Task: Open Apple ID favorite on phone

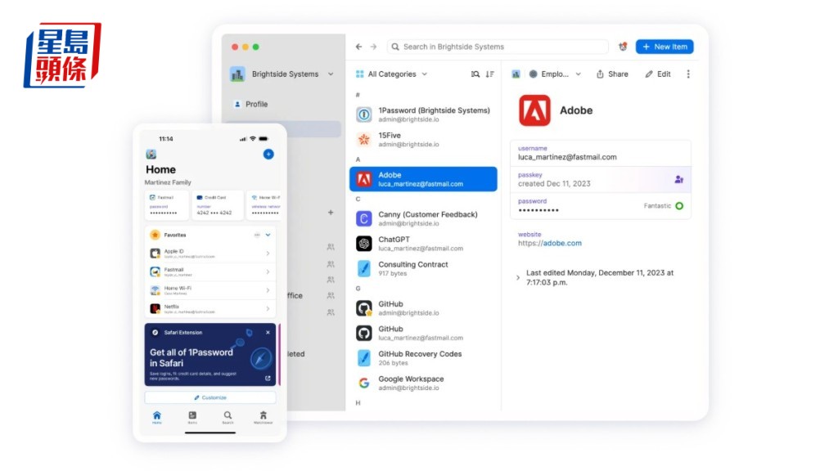Action: pyautogui.click(x=210, y=253)
